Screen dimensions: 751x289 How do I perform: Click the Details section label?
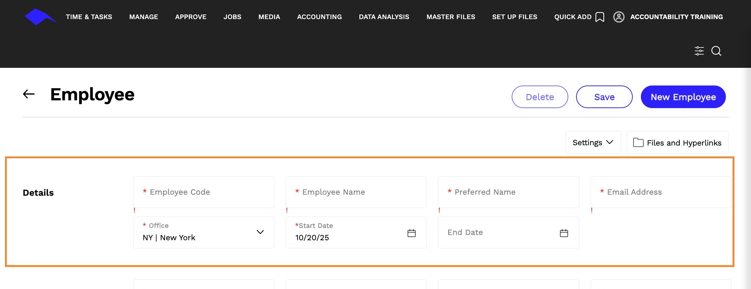(38, 193)
